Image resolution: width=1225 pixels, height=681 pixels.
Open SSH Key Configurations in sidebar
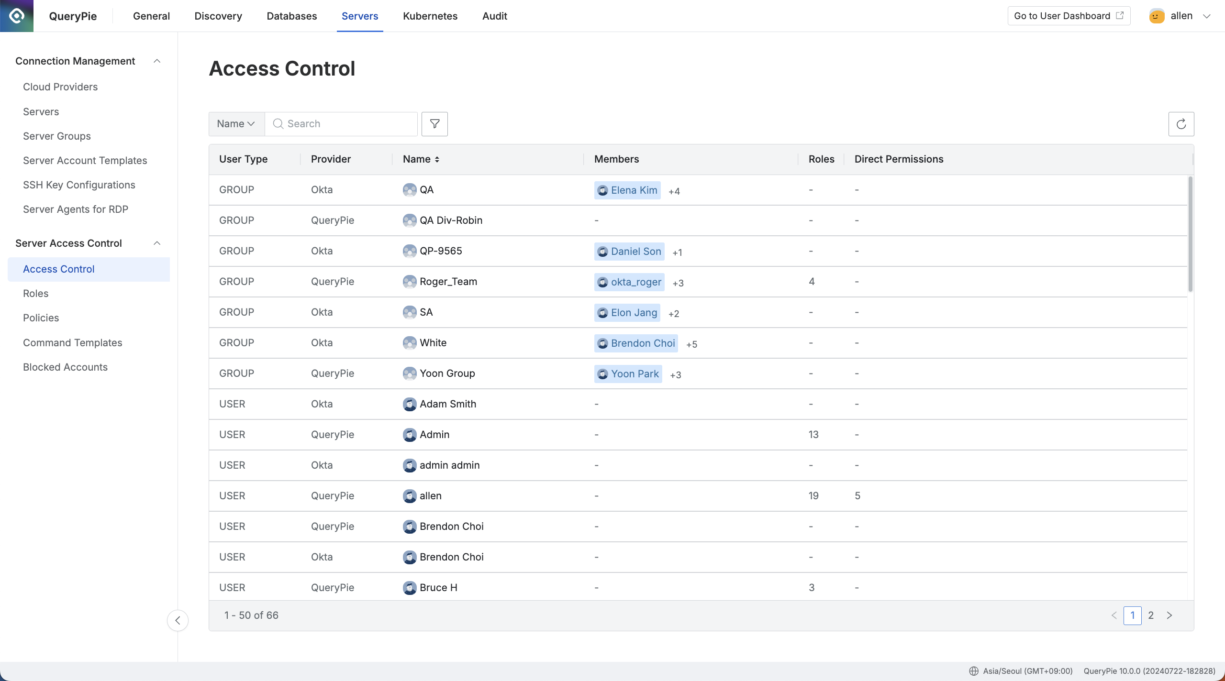coord(79,185)
